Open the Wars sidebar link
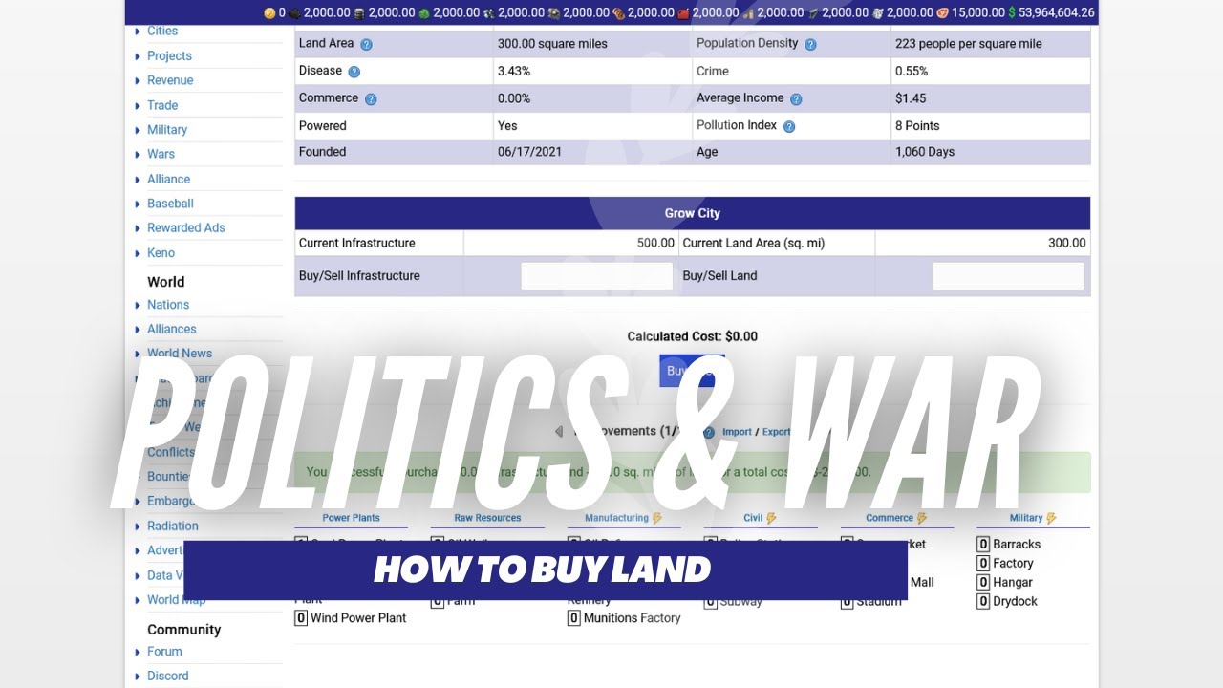 161,154
